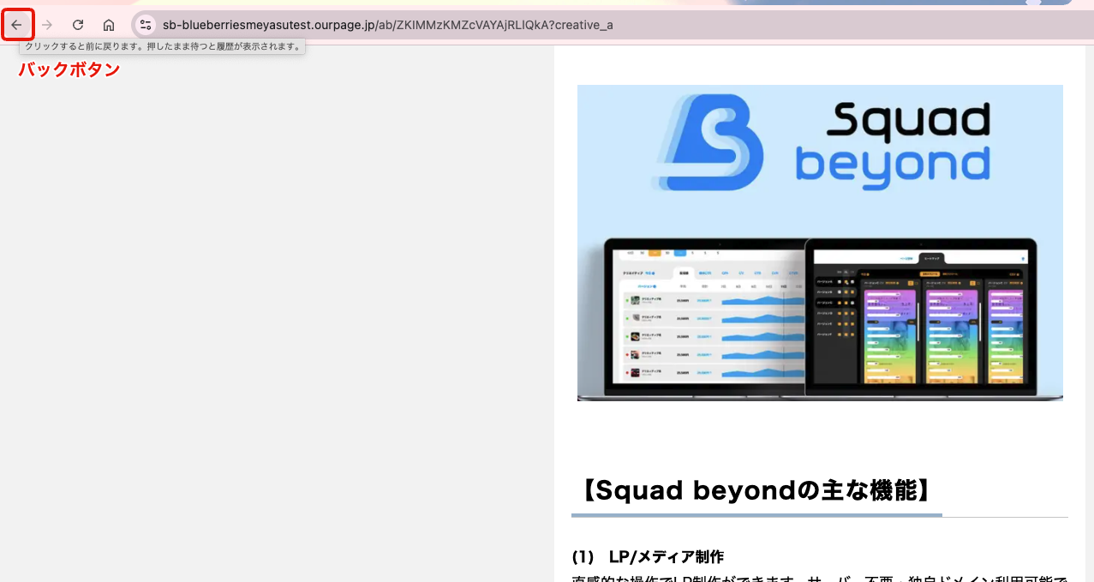Open site information settings in address bar
This screenshot has width=1094, height=582.
[146, 25]
